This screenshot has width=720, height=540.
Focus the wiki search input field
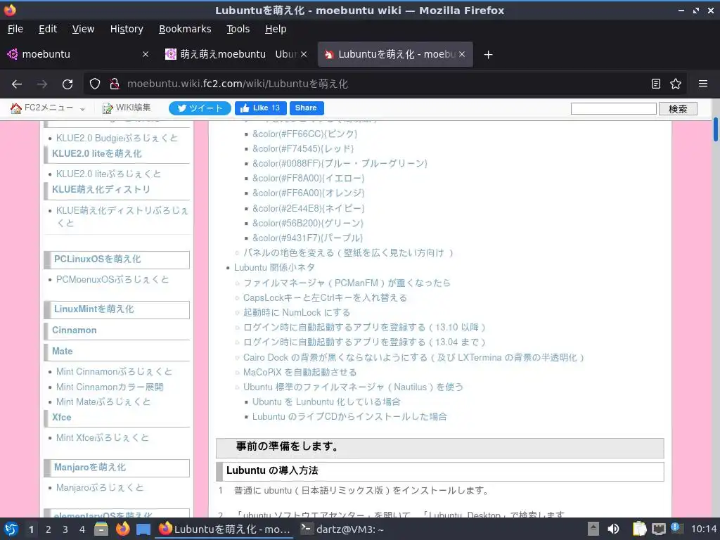pos(613,109)
